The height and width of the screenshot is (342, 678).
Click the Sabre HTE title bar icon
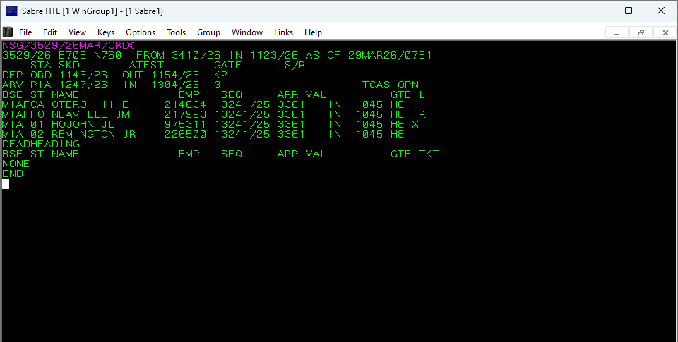(x=12, y=11)
